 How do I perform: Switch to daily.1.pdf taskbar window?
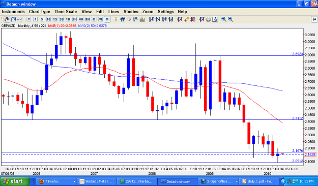(259, 181)
